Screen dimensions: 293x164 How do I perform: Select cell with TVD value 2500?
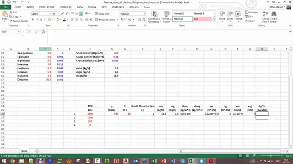coord(90,113)
